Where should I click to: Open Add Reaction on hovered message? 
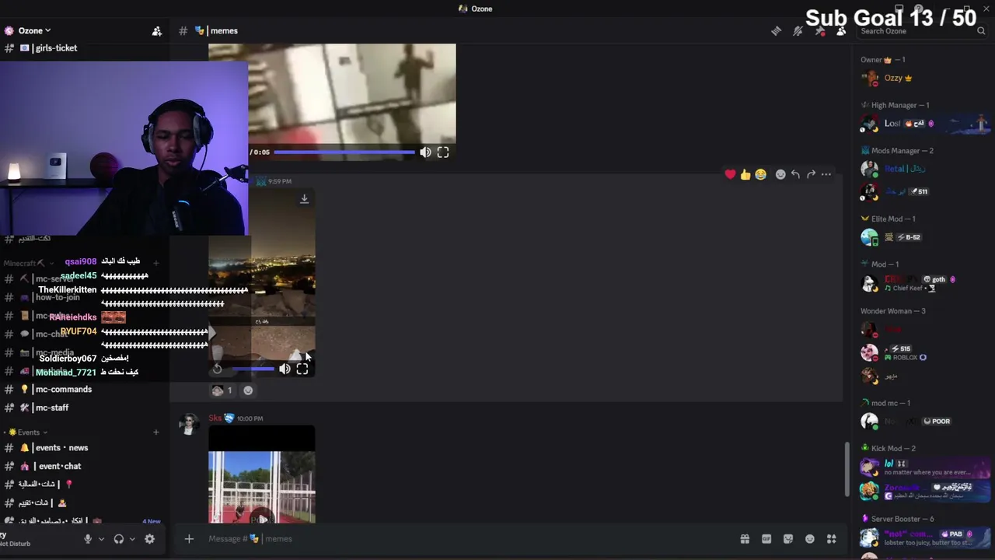coord(780,175)
